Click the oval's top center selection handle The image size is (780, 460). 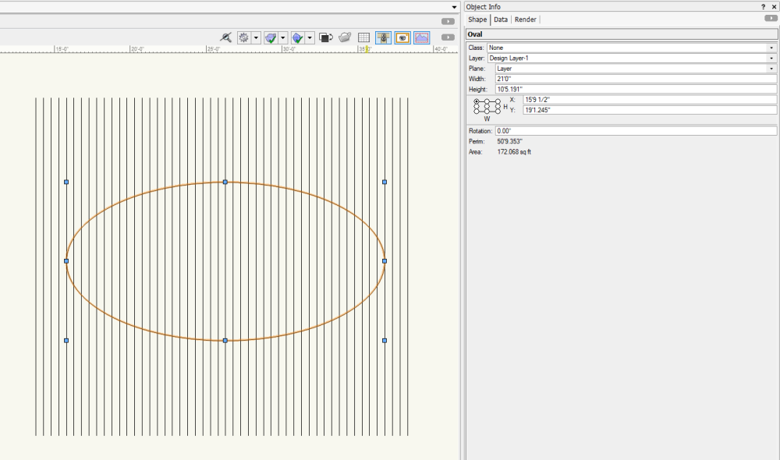225,182
